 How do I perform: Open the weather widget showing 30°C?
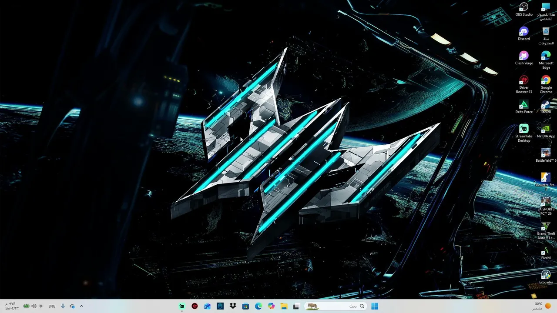tap(542, 306)
